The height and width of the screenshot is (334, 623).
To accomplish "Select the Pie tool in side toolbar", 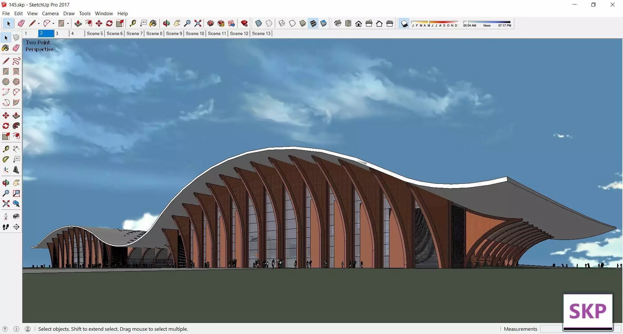I will (16, 102).
